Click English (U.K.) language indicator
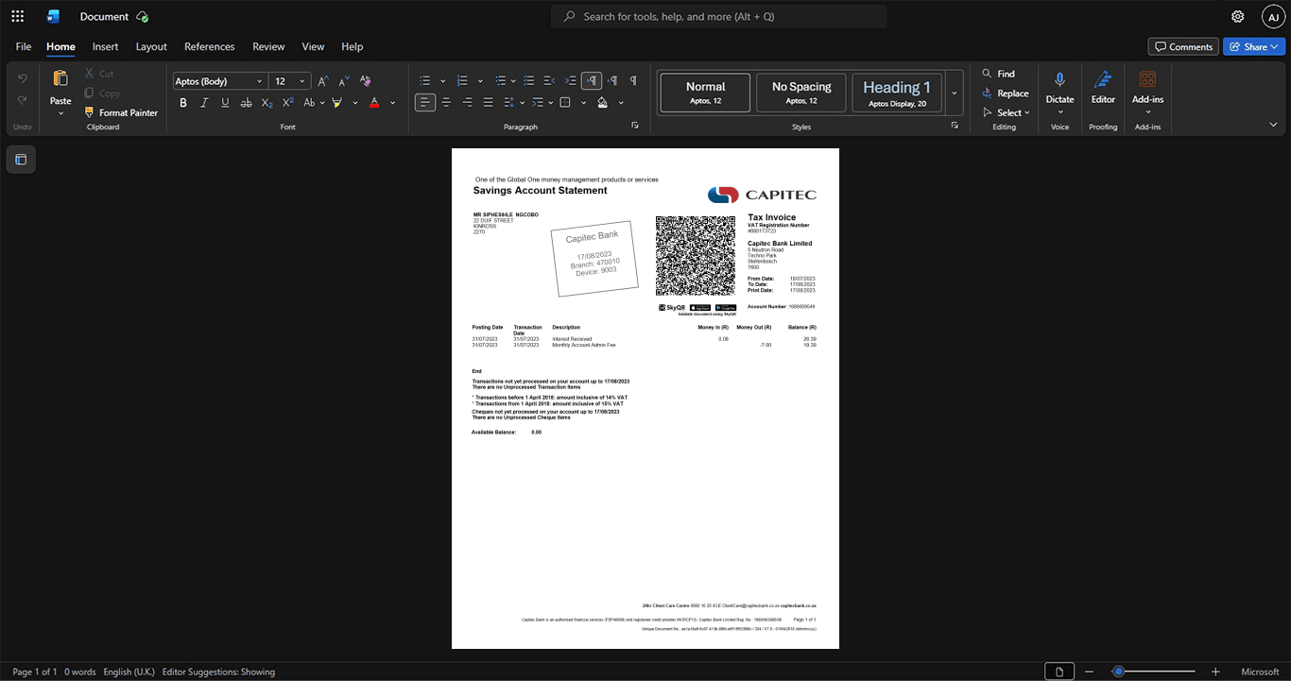The height and width of the screenshot is (681, 1291). (x=129, y=672)
